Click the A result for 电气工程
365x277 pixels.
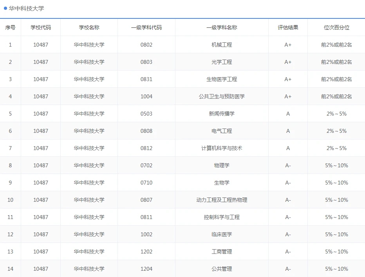pos(288,131)
